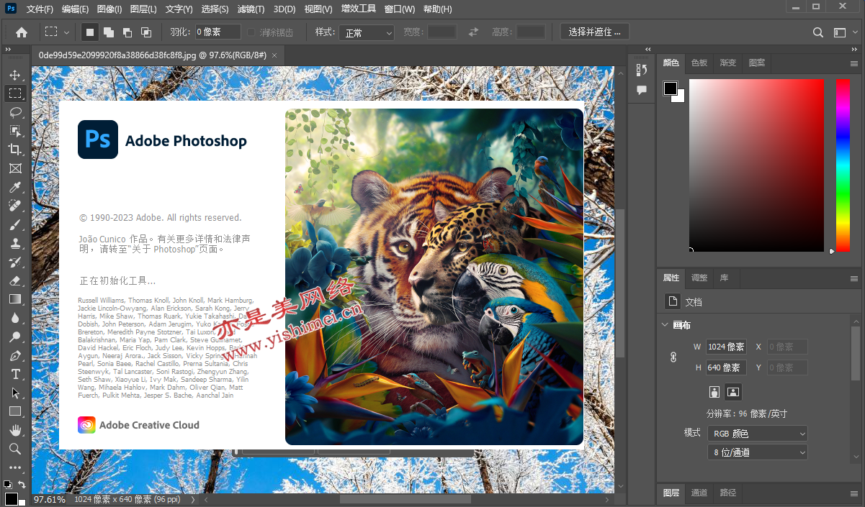Select the Spot Healing Brush tool
Viewport: 865px width, 507px height.
point(15,206)
